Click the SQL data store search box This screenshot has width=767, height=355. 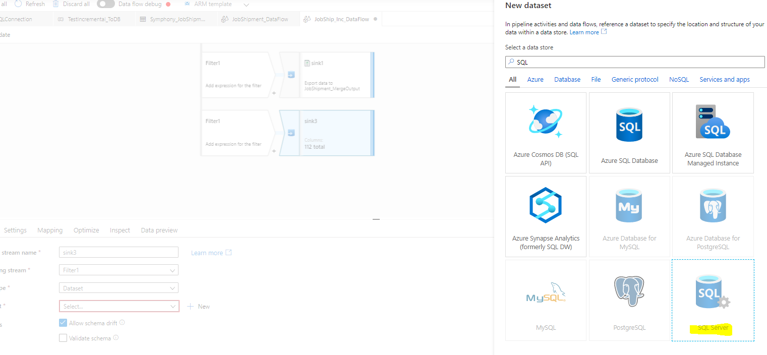(x=635, y=62)
